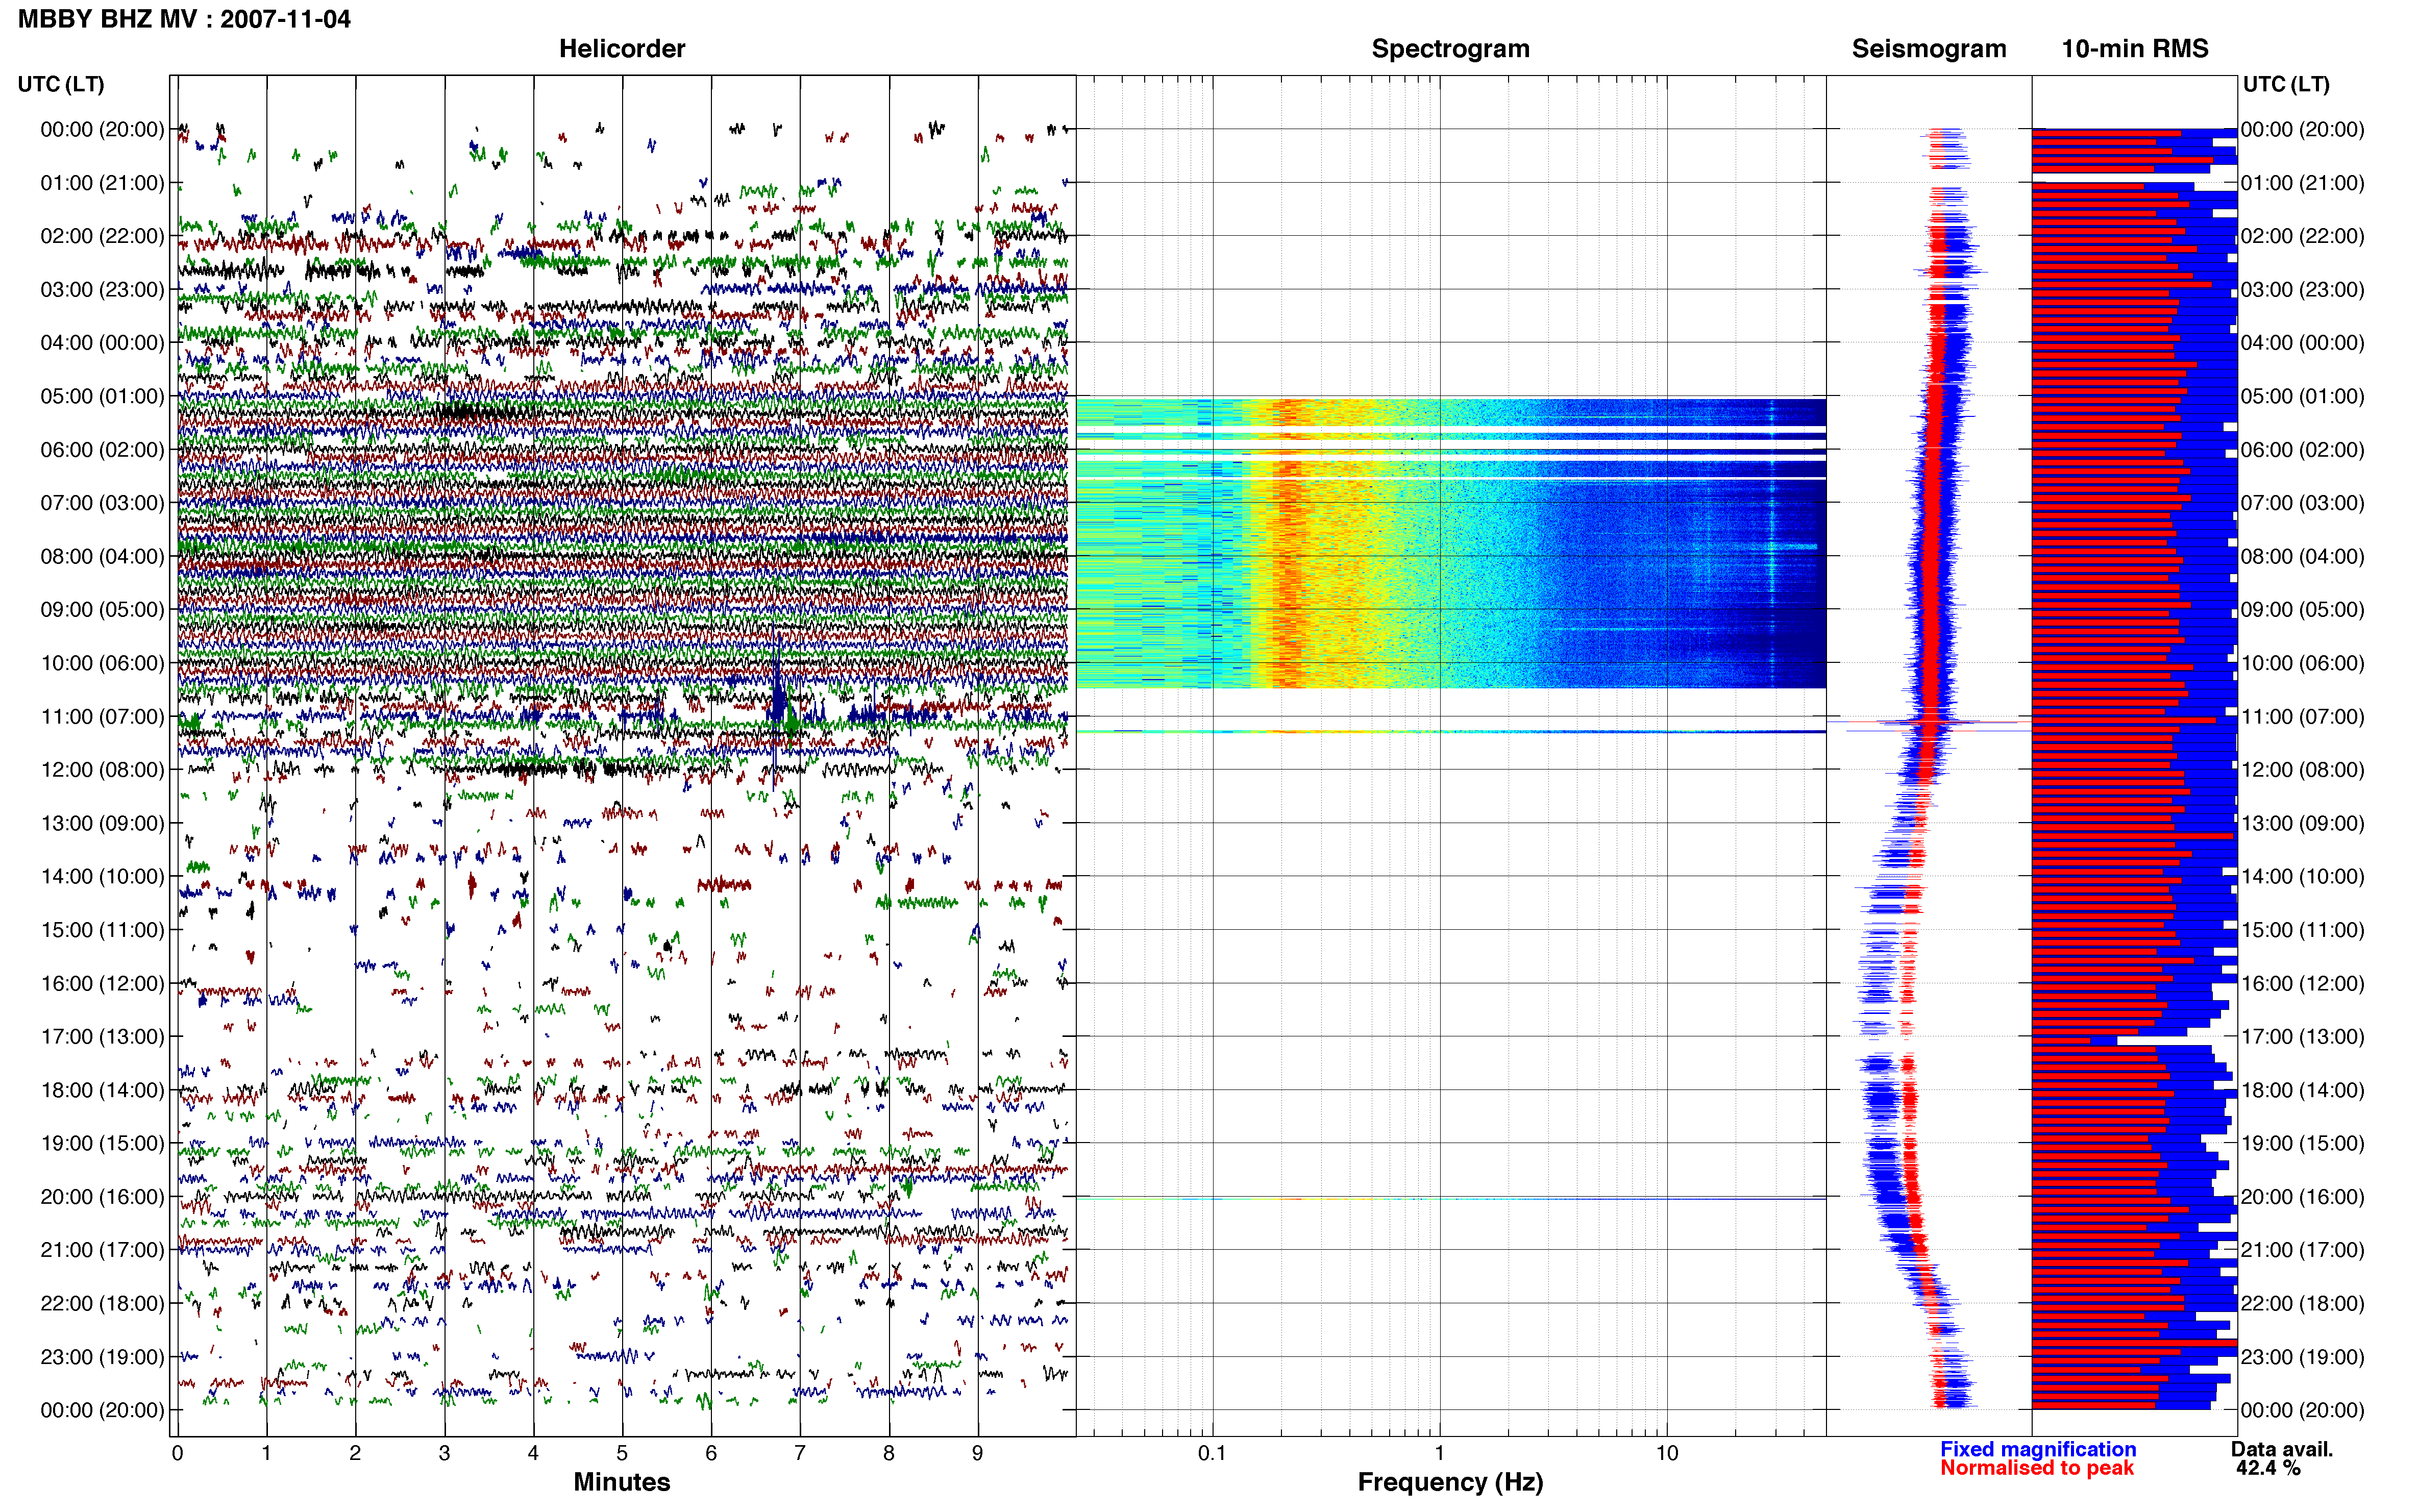Click the left 'UTC (LT)' axis label

[x=61, y=84]
